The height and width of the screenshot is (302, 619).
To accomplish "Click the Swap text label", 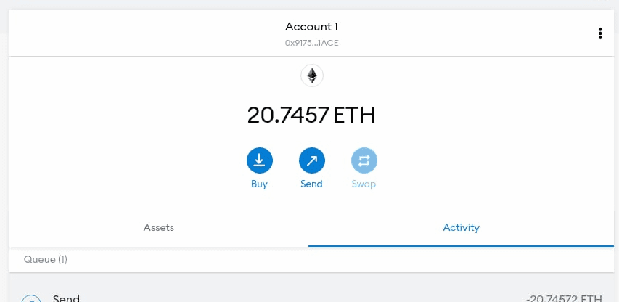I will [x=364, y=184].
